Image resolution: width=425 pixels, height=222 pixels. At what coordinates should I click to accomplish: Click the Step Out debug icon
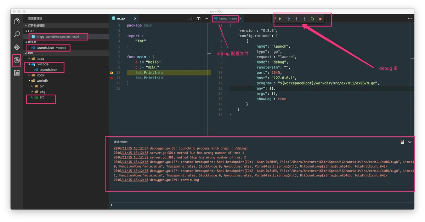pos(304,19)
